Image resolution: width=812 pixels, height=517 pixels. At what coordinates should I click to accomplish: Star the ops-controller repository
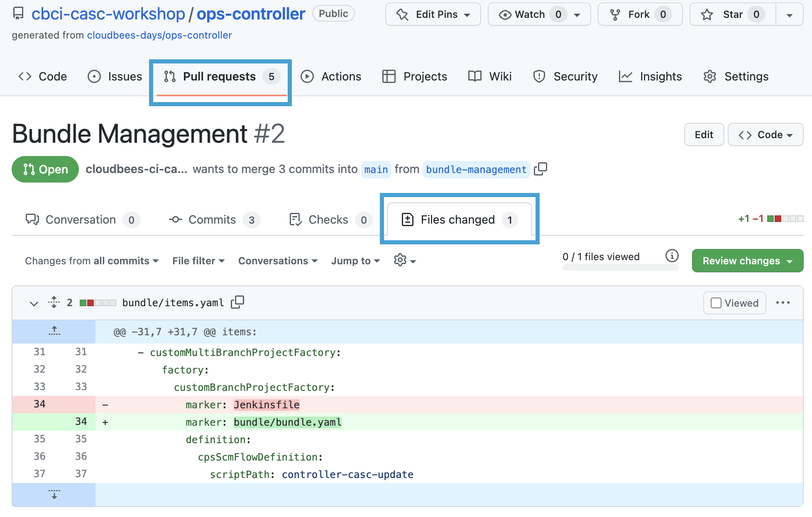pyautogui.click(x=733, y=15)
